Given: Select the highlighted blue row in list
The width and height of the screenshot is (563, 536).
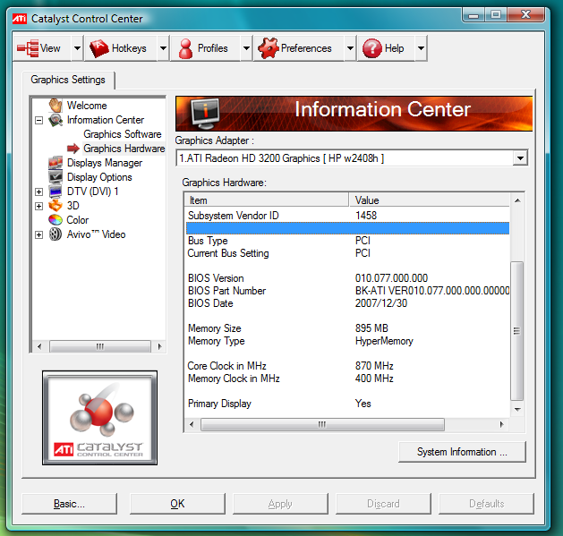Looking at the screenshot, I should 347,228.
